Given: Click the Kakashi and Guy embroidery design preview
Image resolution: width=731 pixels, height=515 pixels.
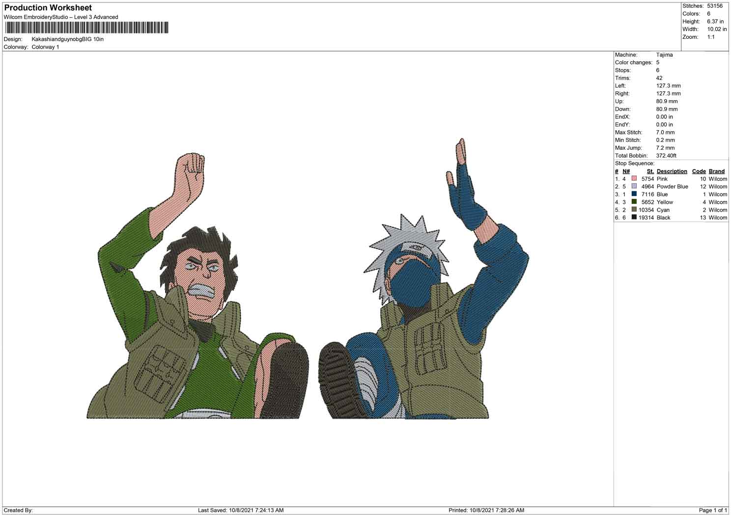Looking at the screenshot, I should click(x=308, y=278).
